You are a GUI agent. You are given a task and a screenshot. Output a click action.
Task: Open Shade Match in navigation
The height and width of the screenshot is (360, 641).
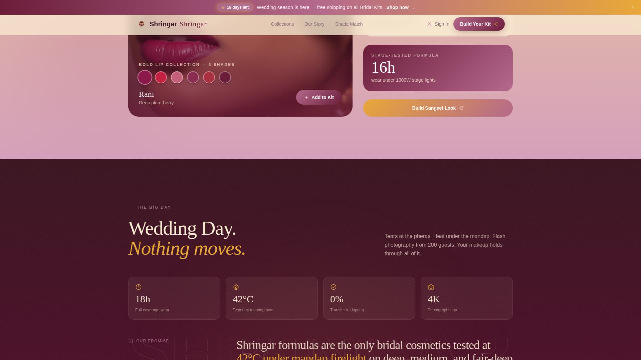(x=349, y=24)
